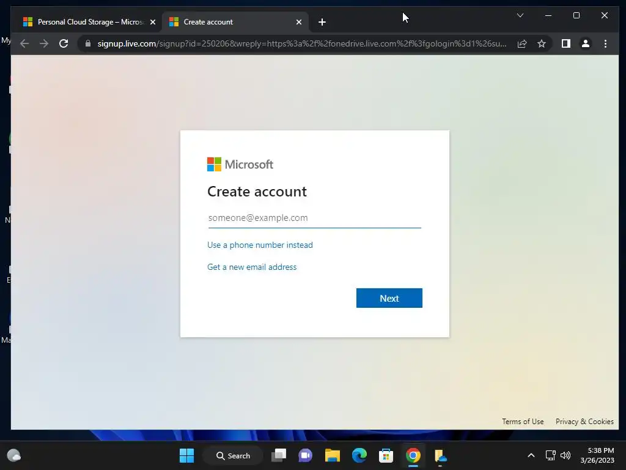Open Task View on the taskbar
The height and width of the screenshot is (470, 626).
(x=279, y=455)
